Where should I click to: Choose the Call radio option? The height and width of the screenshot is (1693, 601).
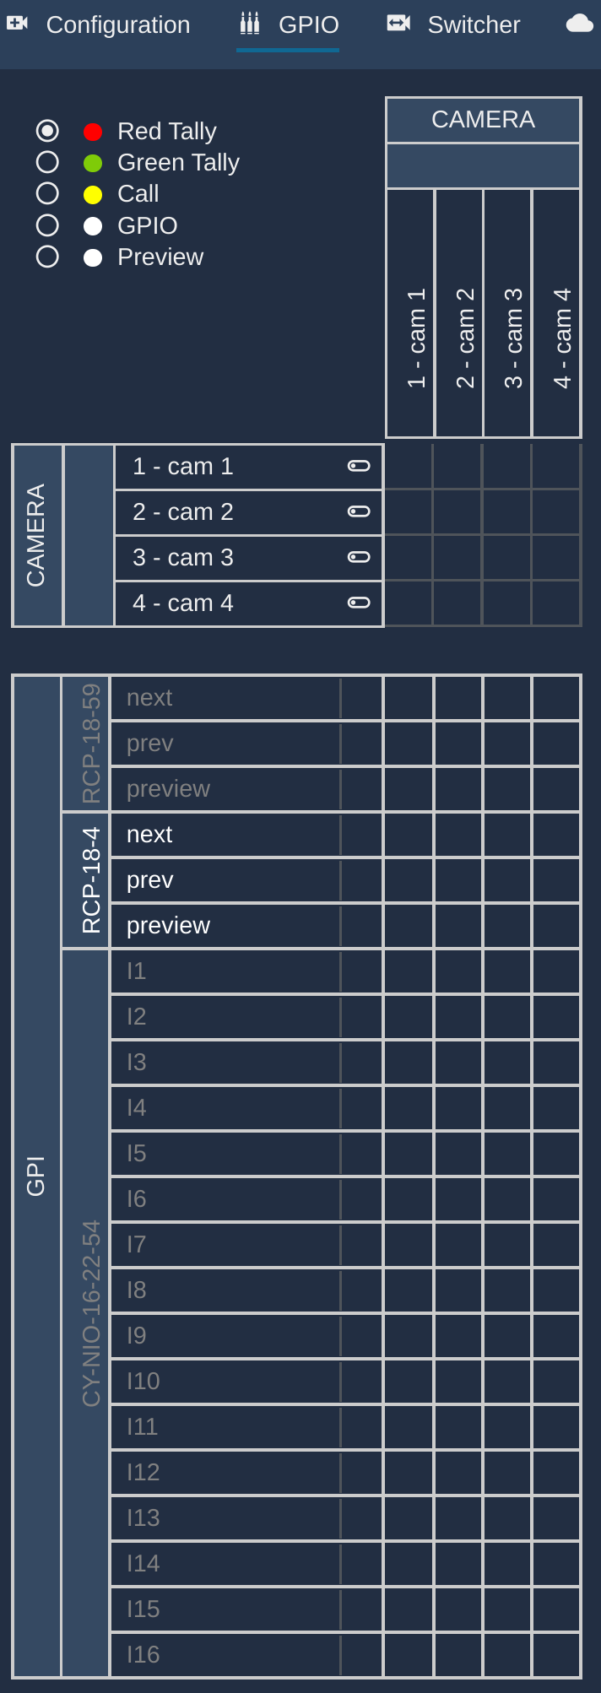(47, 193)
